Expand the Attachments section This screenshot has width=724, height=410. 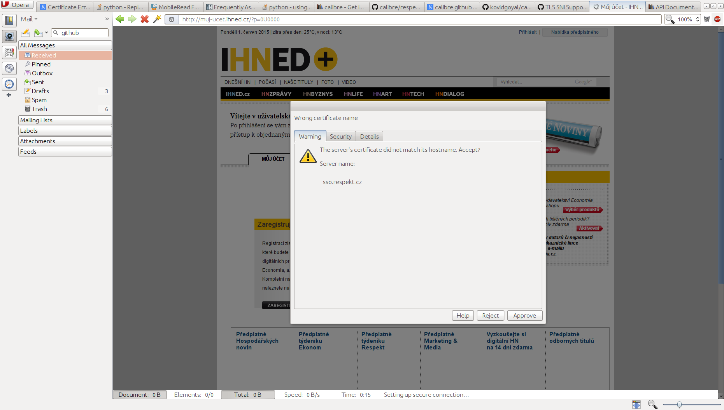pyautogui.click(x=65, y=141)
